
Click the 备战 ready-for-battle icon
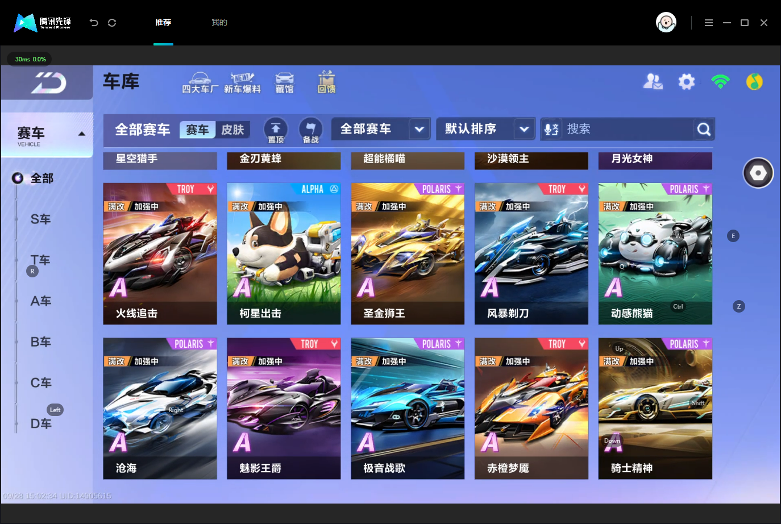click(310, 130)
